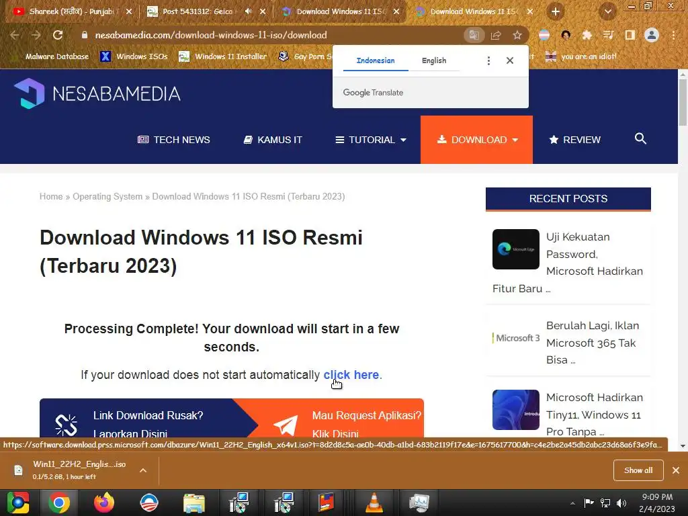Open "you are an idiot!" bookmark
The width and height of the screenshot is (688, 516).
tap(581, 56)
